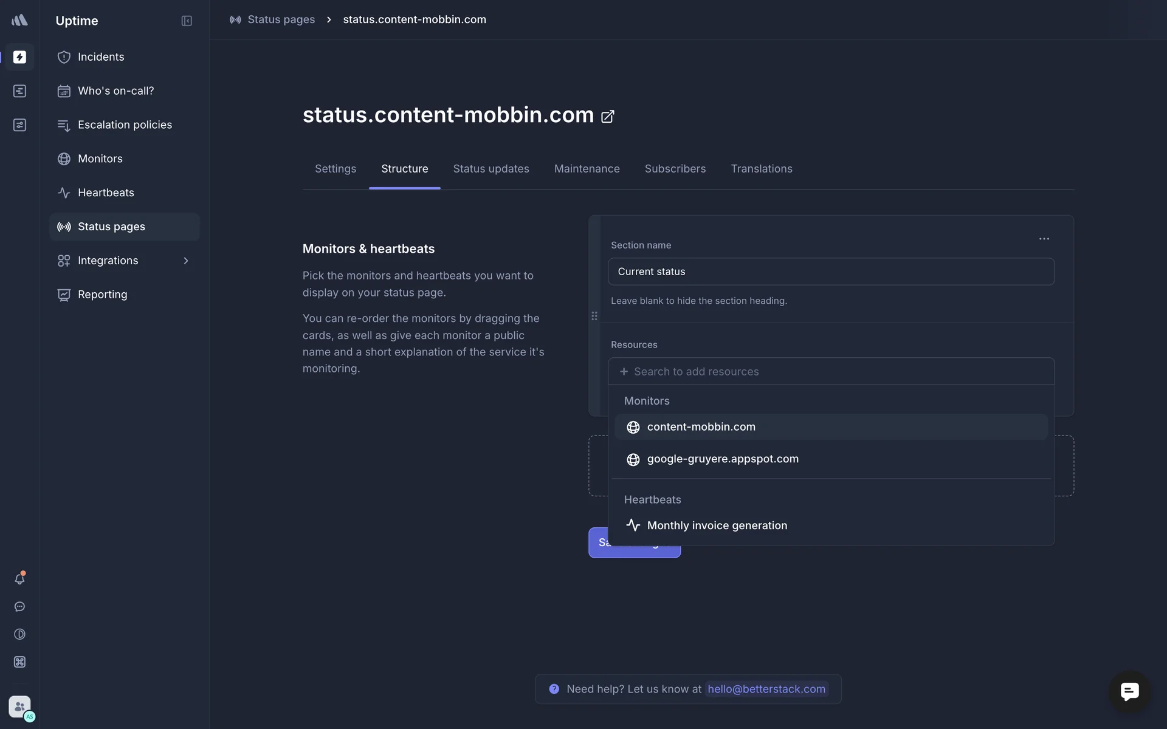Screen dimensions: 1167x729
Task: Go to Translations tab
Action: [761, 169]
